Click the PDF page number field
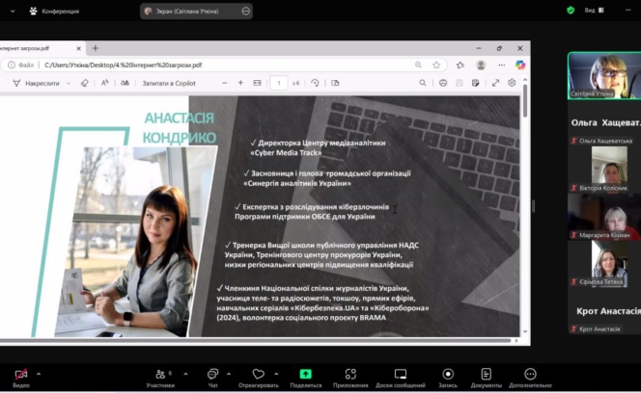This screenshot has width=641, height=393. point(279,83)
